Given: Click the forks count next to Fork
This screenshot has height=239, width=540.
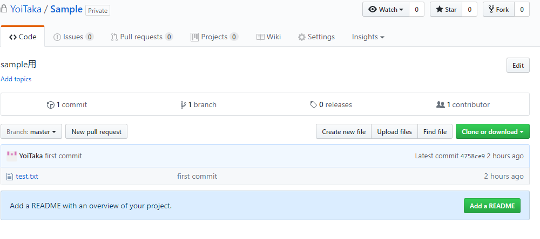Looking at the screenshot, I should point(522,9).
